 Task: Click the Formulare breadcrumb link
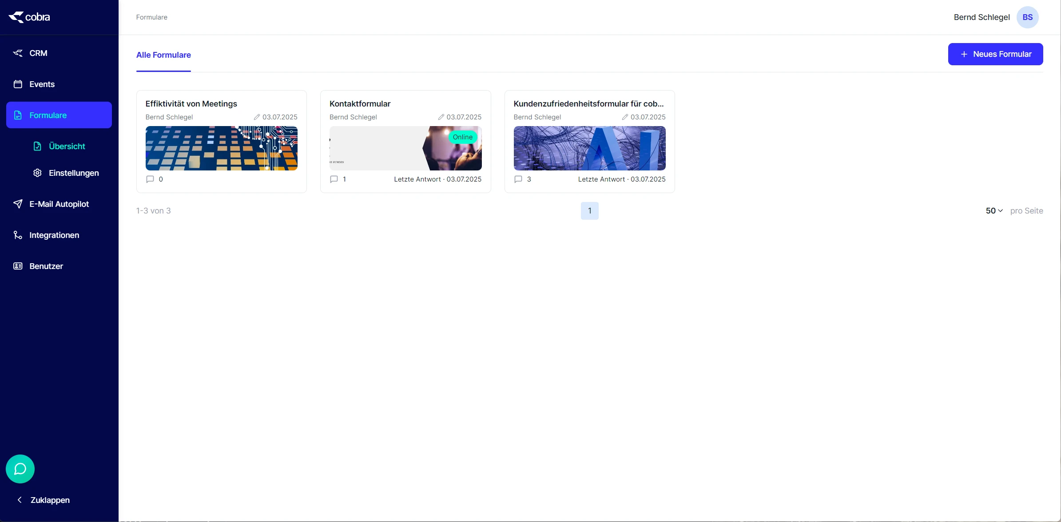coord(151,17)
